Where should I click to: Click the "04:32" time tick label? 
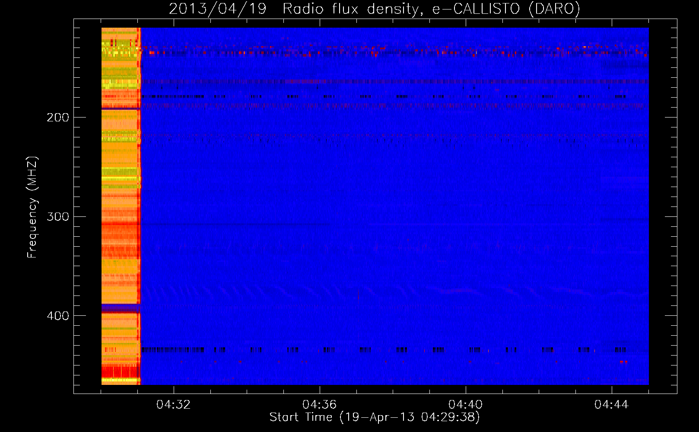point(174,405)
